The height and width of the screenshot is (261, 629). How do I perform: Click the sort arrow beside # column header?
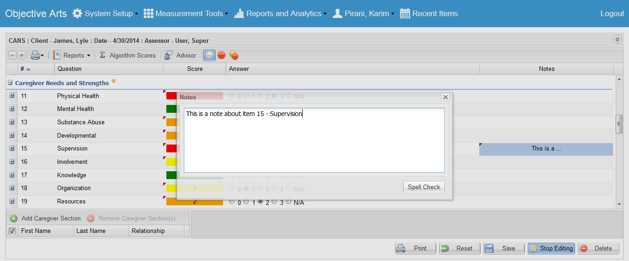point(28,69)
